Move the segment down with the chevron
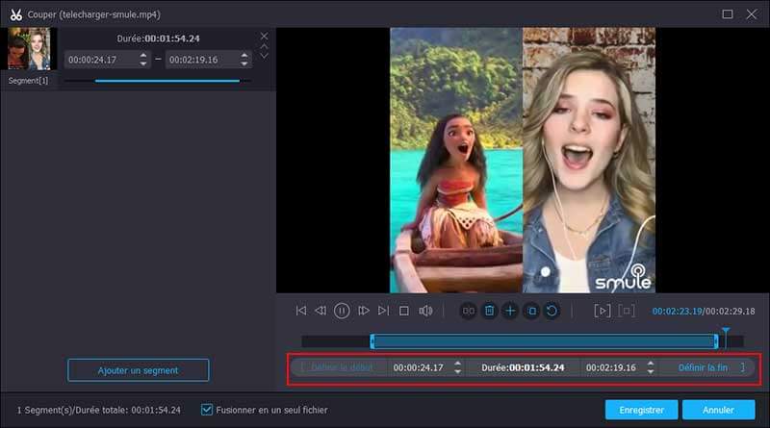 265,56
